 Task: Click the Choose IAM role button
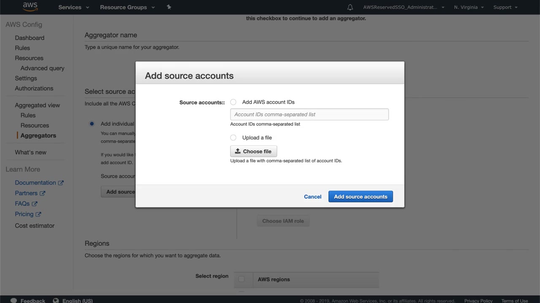[x=283, y=221]
